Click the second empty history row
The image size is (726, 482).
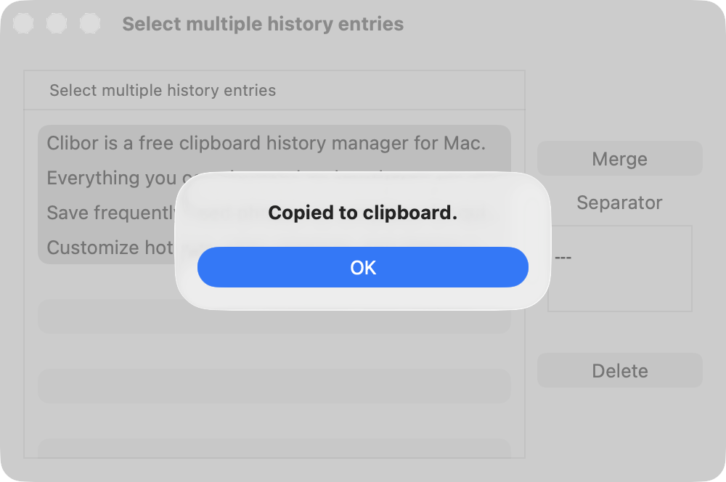[x=274, y=386]
